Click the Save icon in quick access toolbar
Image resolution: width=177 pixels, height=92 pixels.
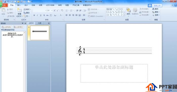tap(5, 2)
